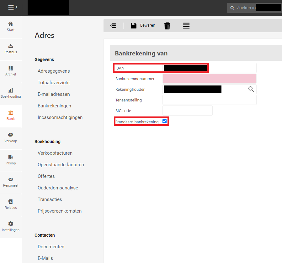This screenshot has width=282, height=263.
Task: Open the Personeel people icon
Action: point(11,179)
